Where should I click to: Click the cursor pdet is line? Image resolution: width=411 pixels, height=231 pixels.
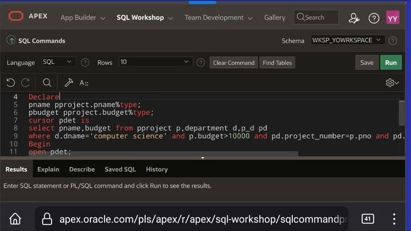click(x=58, y=120)
